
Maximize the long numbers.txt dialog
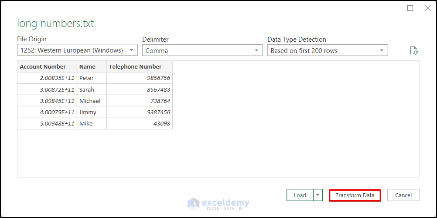tap(410, 8)
